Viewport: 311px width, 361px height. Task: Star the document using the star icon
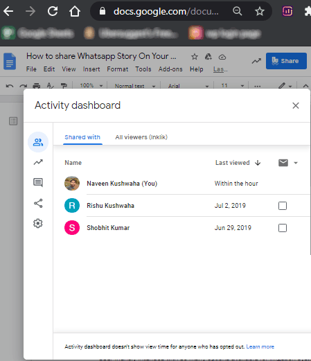(195, 57)
